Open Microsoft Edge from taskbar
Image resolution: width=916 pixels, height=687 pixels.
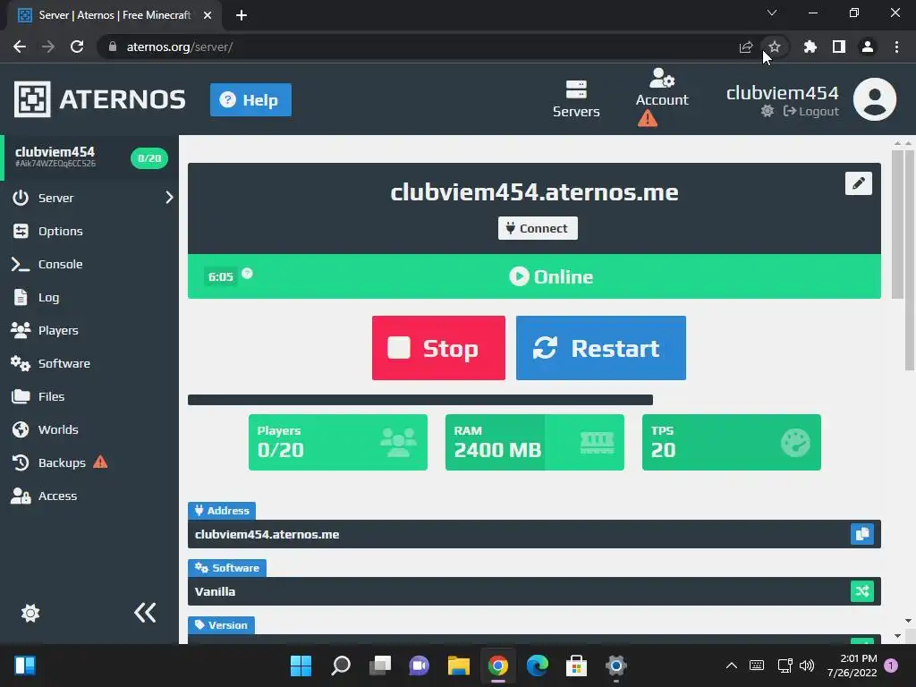538,666
